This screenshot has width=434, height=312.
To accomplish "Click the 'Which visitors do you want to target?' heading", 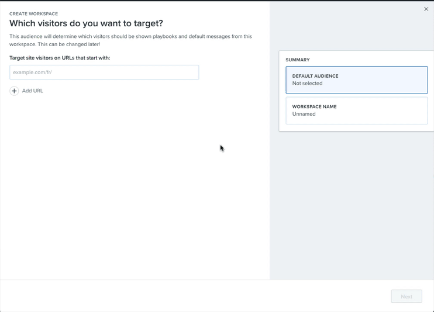I will tap(87, 23).
